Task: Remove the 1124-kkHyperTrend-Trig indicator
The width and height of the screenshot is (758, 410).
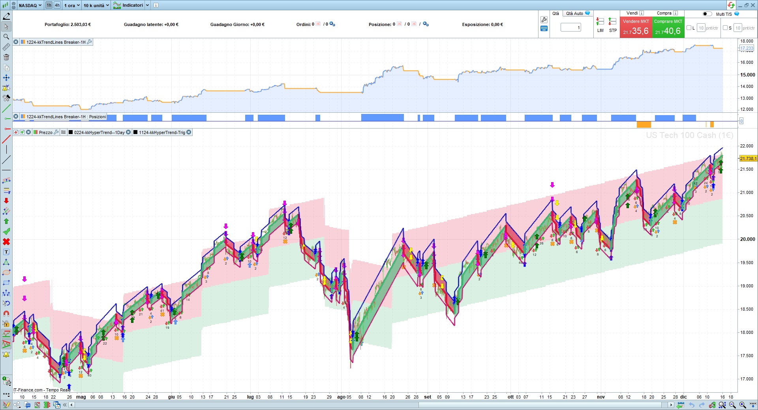Action: tap(189, 132)
